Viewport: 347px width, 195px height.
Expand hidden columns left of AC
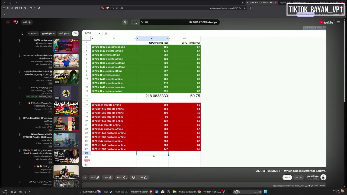pos(137,38)
